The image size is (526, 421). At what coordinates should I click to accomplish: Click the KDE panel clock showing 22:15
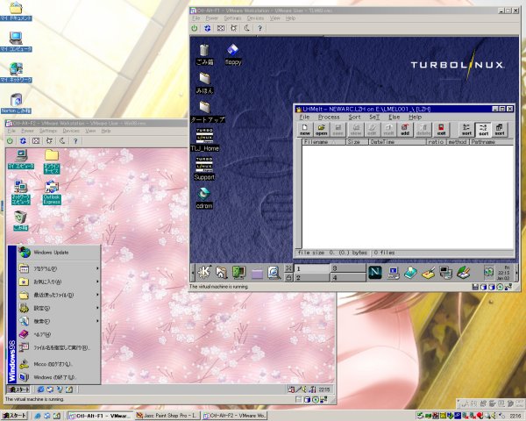(x=504, y=272)
